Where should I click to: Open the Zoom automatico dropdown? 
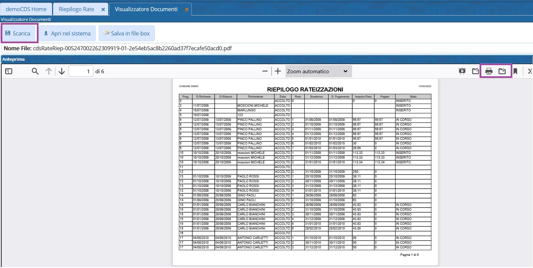[x=318, y=71]
